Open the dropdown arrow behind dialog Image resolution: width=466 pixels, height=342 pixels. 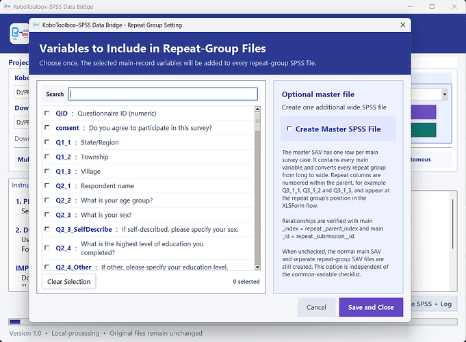pos(444,94)
